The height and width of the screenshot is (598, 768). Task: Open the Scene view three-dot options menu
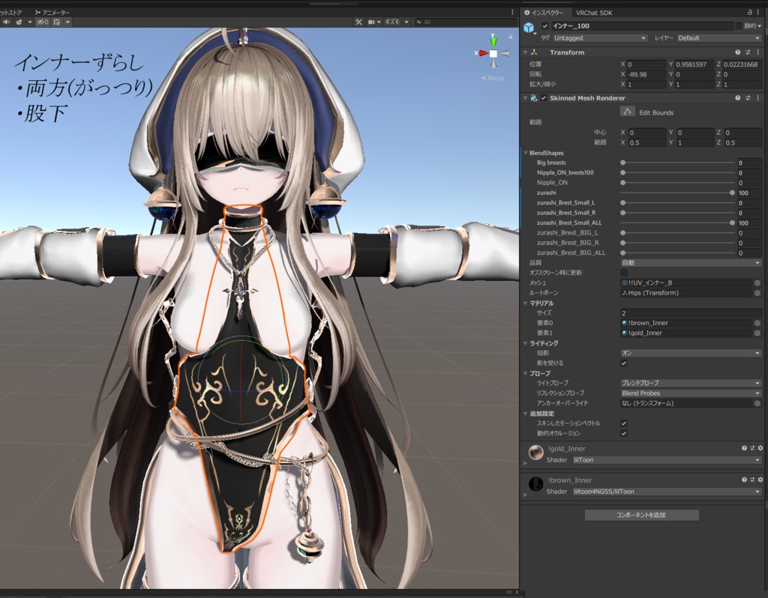(512, 12)
